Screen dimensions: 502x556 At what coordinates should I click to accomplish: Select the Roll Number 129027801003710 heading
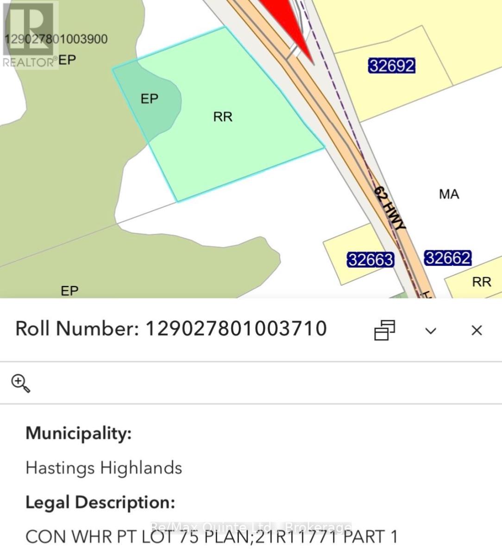click(x=171, y=329)
